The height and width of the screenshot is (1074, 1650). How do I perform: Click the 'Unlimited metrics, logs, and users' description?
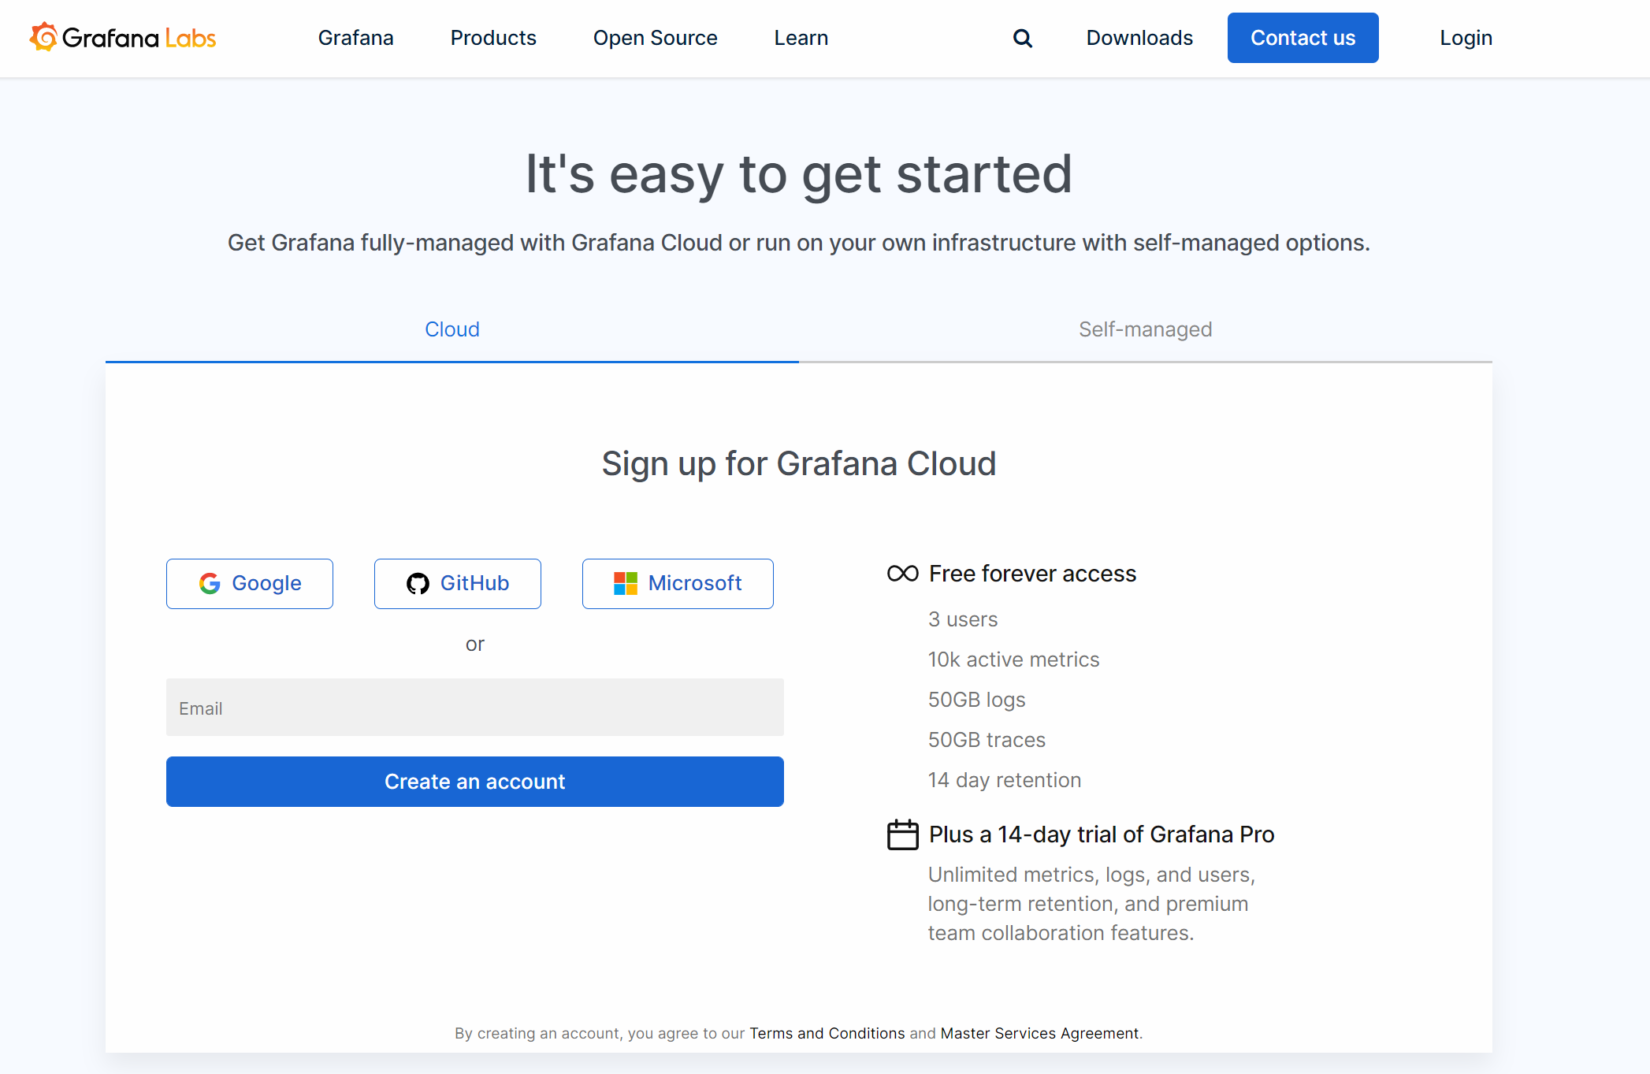click(1091, 904)
